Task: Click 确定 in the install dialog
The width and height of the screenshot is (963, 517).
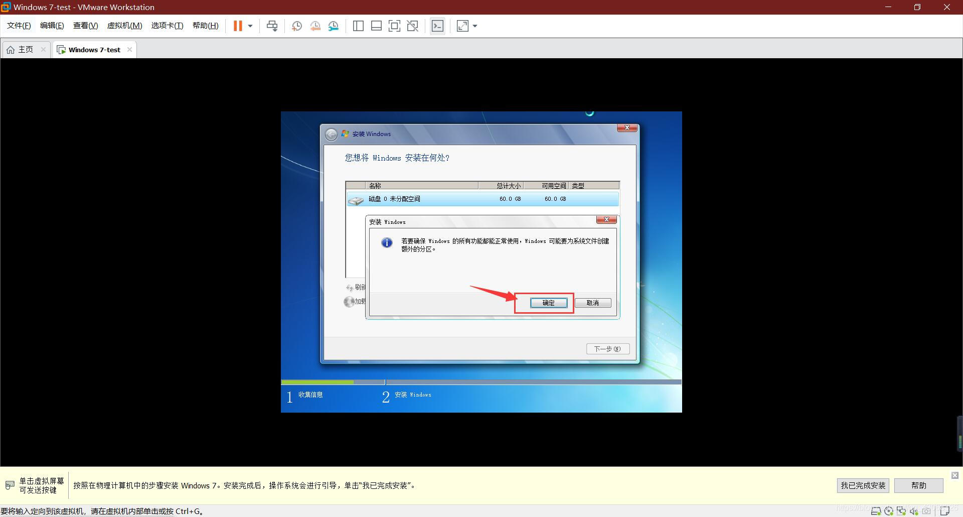Action: 549,303
